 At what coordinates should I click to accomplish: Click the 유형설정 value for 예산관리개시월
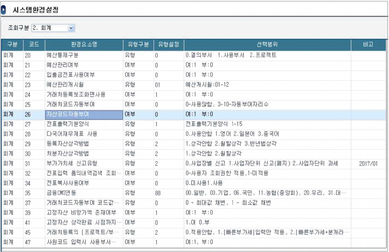coord(158,85)
